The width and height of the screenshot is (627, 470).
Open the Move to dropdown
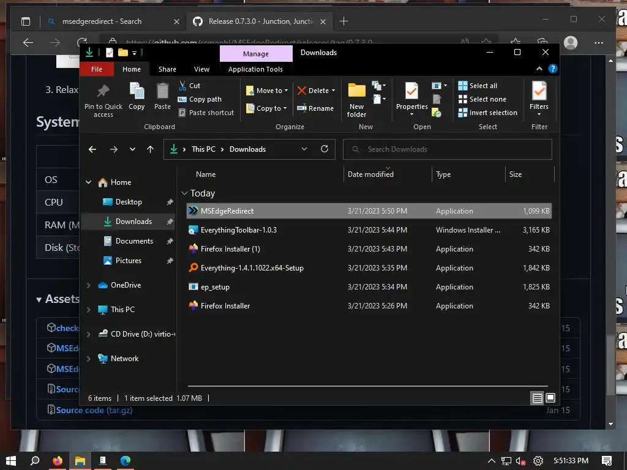[x=267, y=91]
